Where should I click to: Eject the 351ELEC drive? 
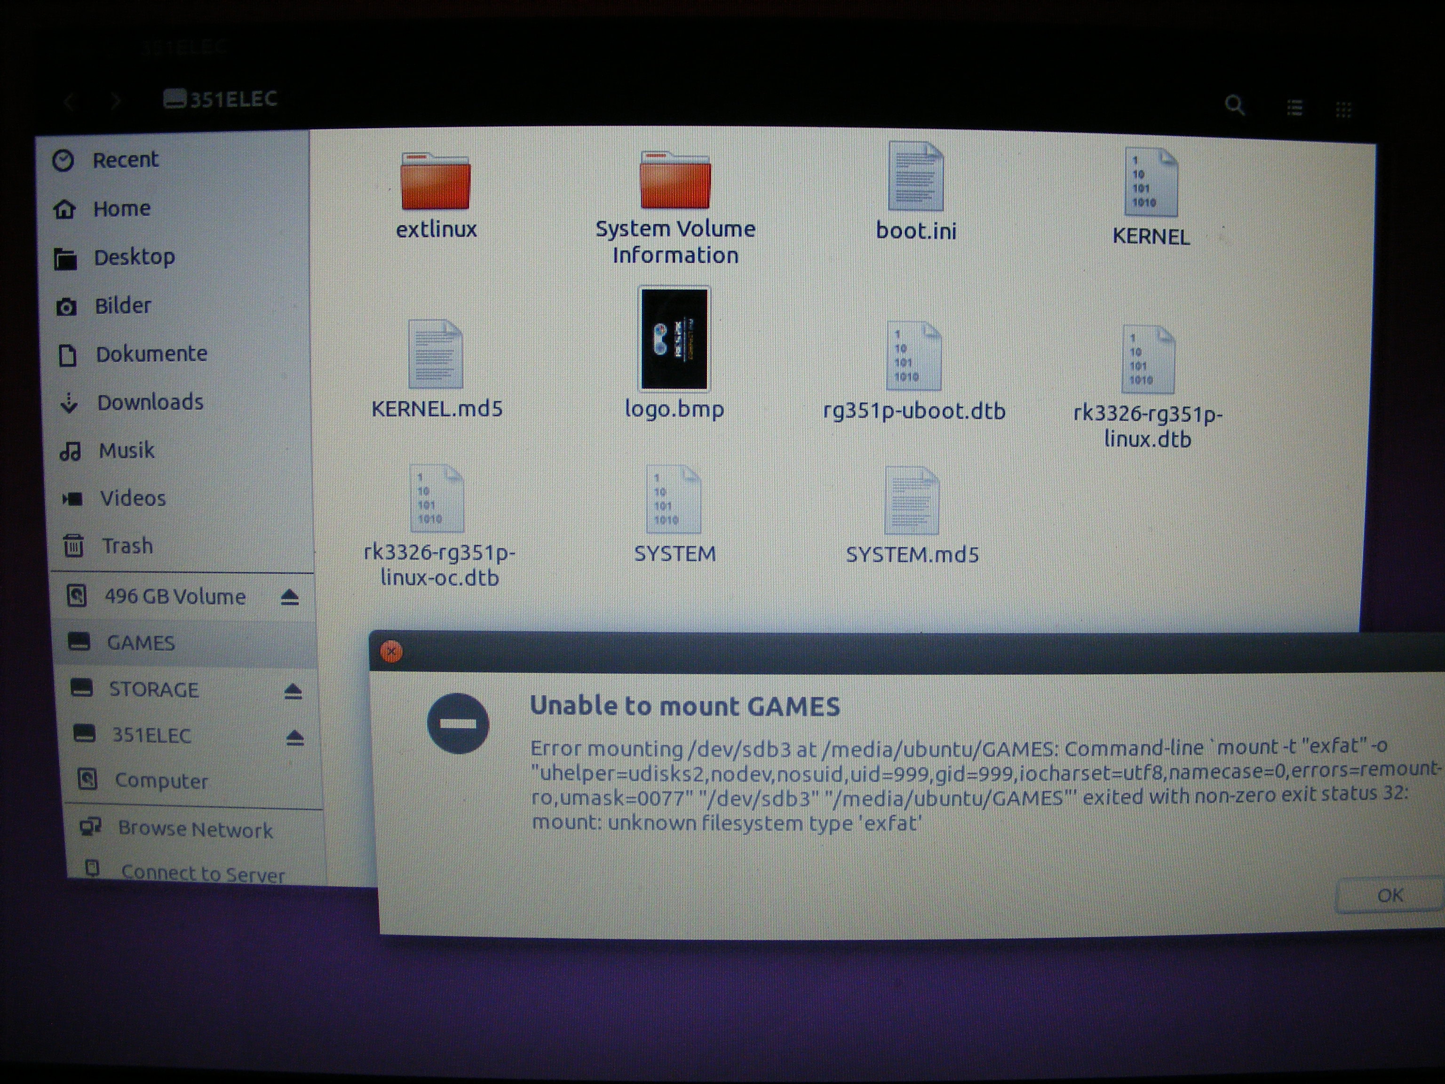(x=294, y=738)
